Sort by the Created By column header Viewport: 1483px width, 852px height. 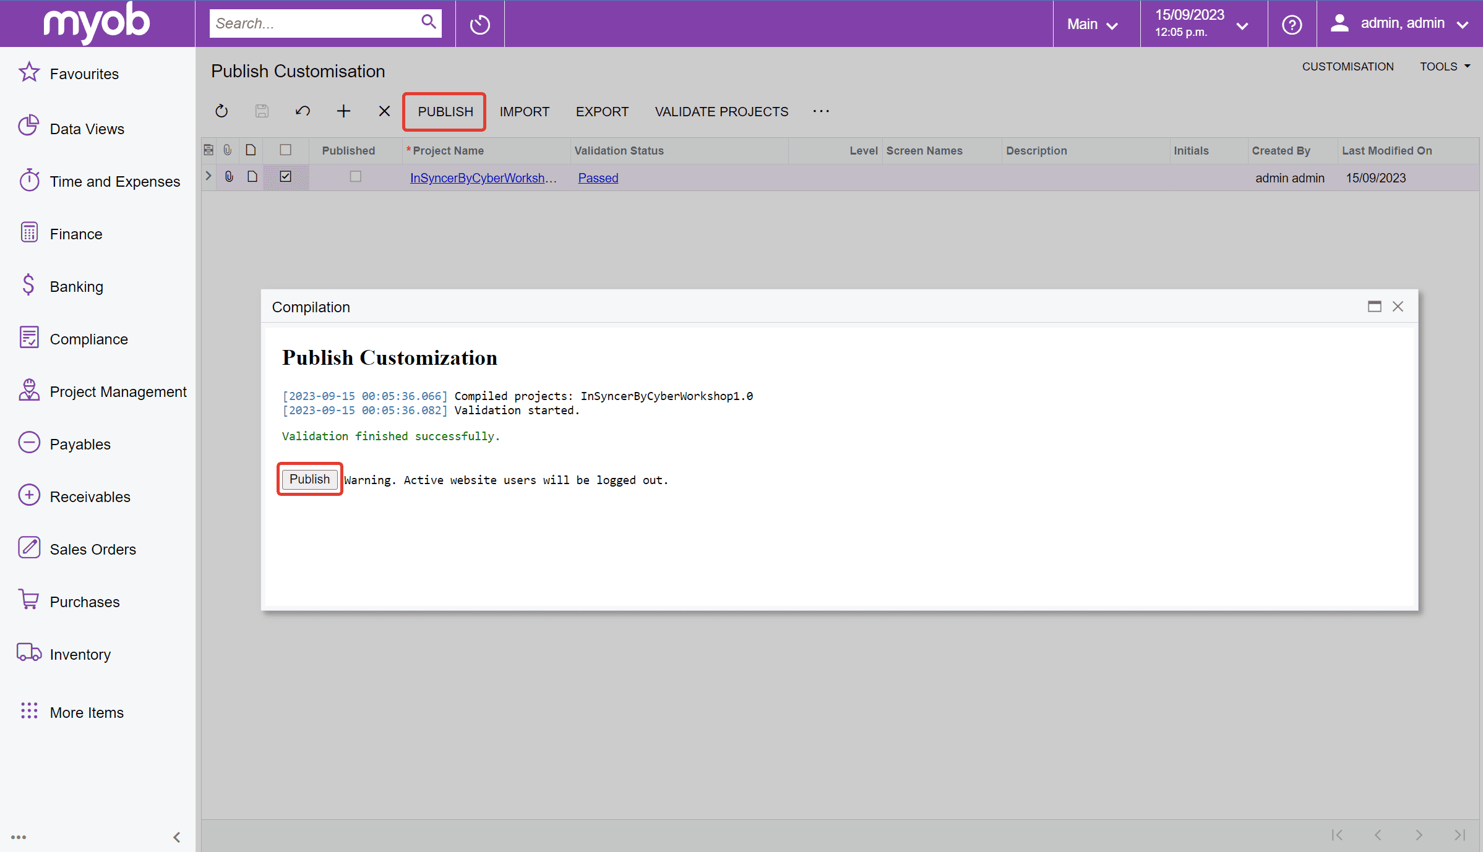pos(1281,150)
